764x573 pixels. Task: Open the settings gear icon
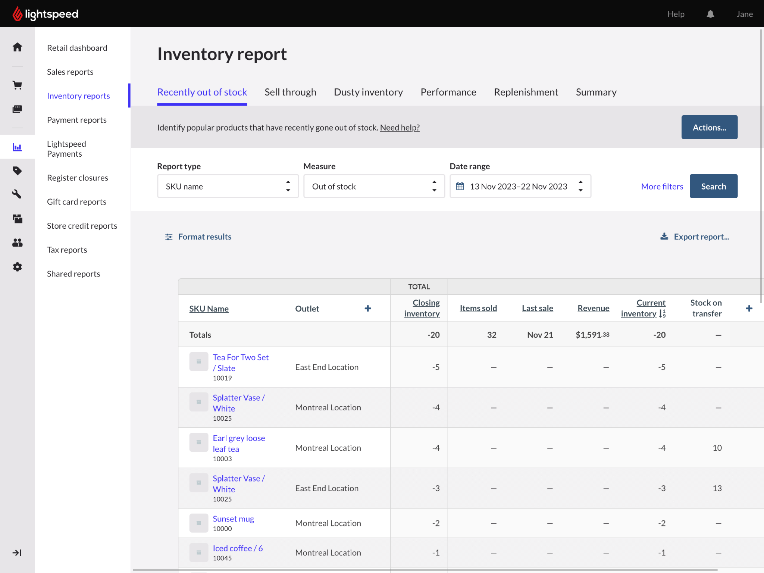click(17, 267)
